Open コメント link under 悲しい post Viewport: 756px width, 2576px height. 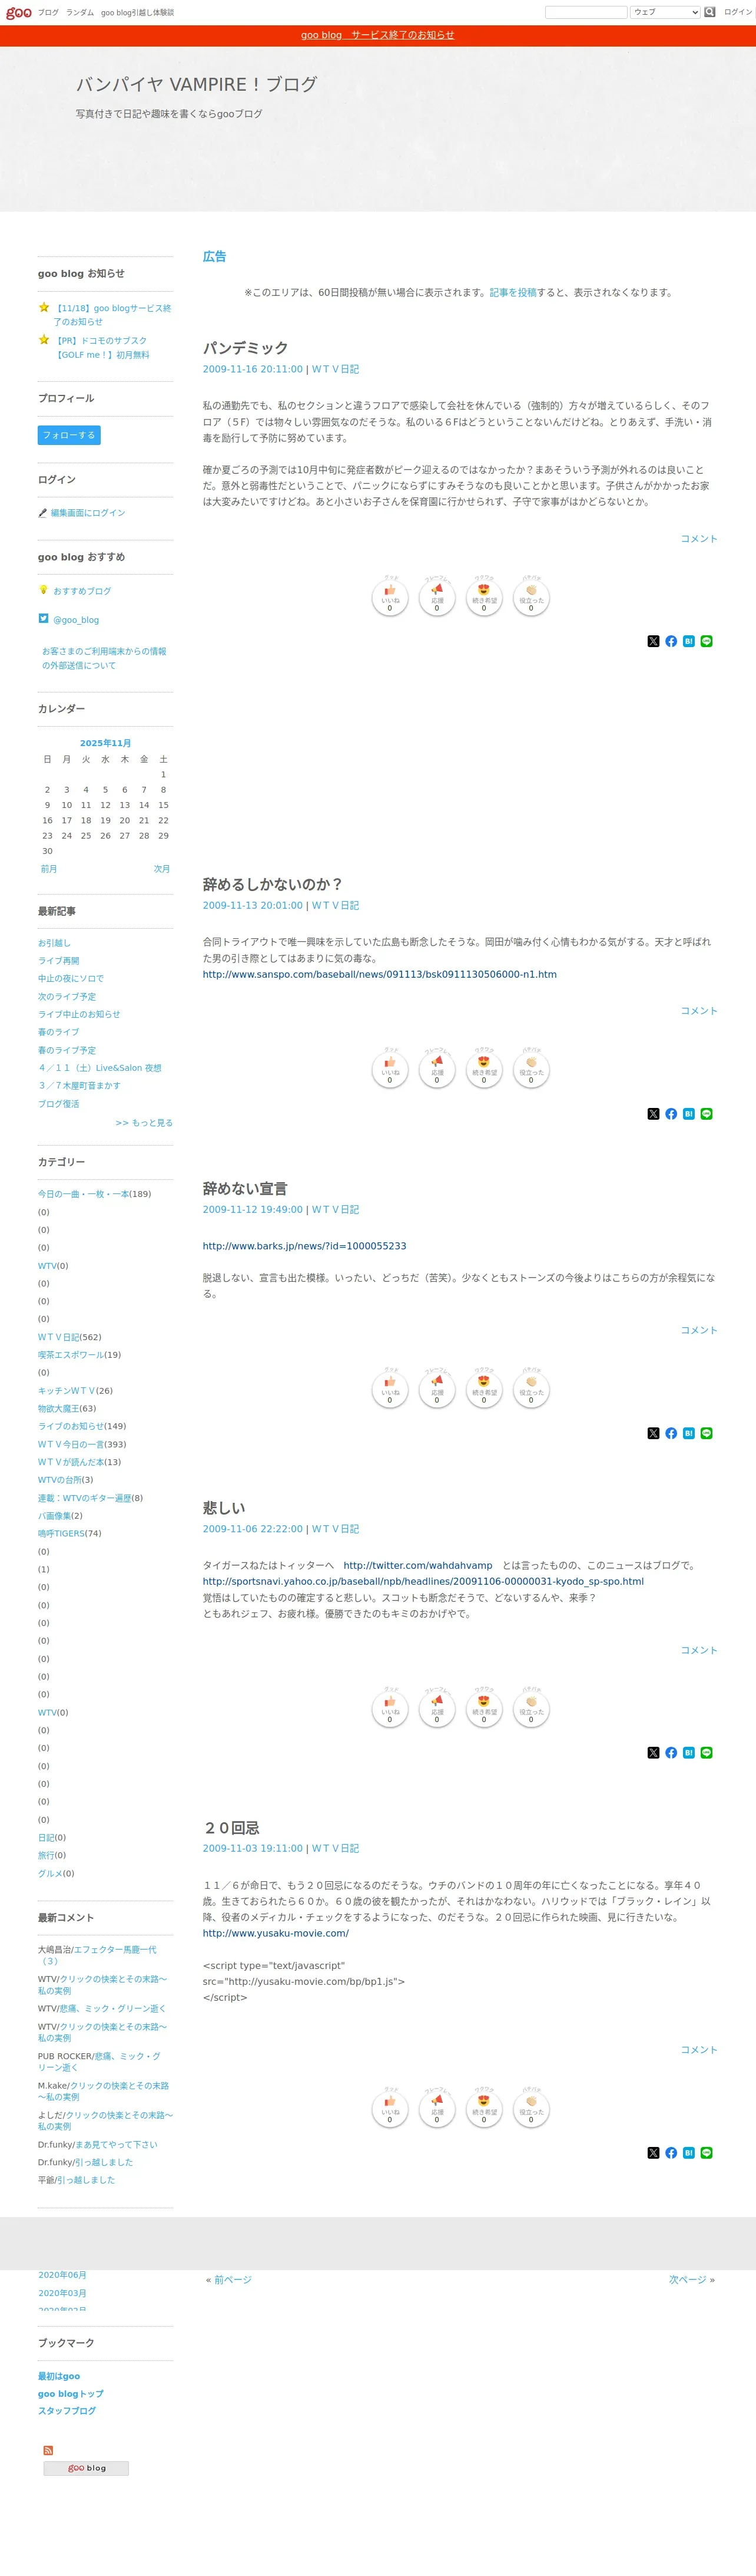click(699, 1650)
